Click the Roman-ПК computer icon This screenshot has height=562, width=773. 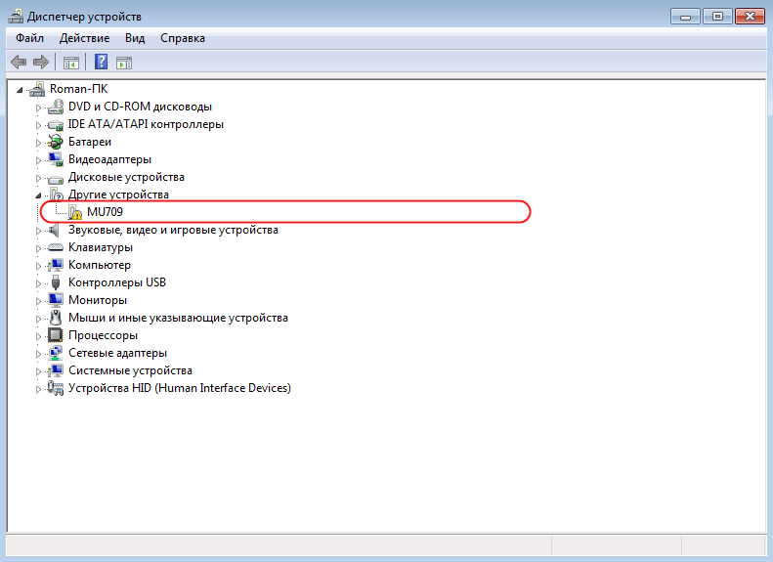(x=37, y=89)
